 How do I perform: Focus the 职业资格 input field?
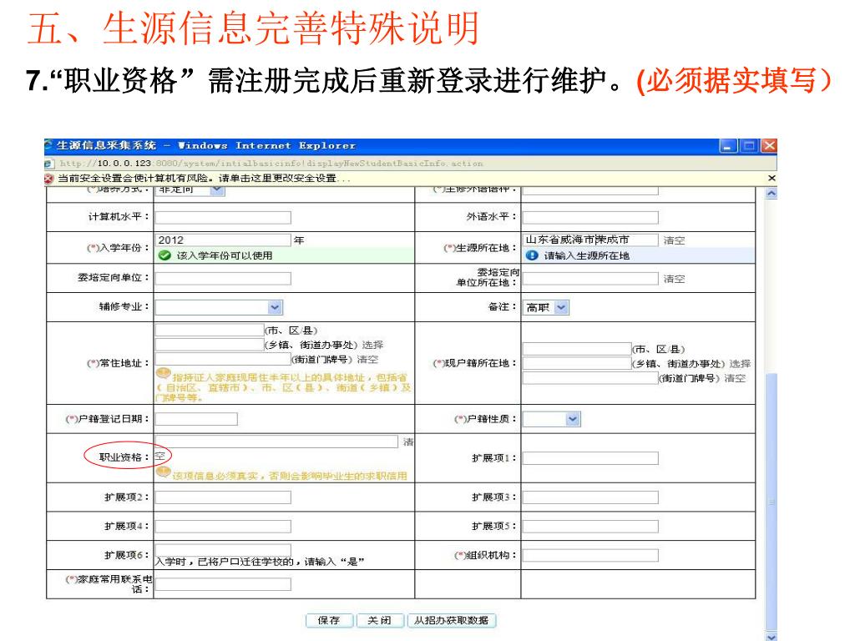point(276,442)
